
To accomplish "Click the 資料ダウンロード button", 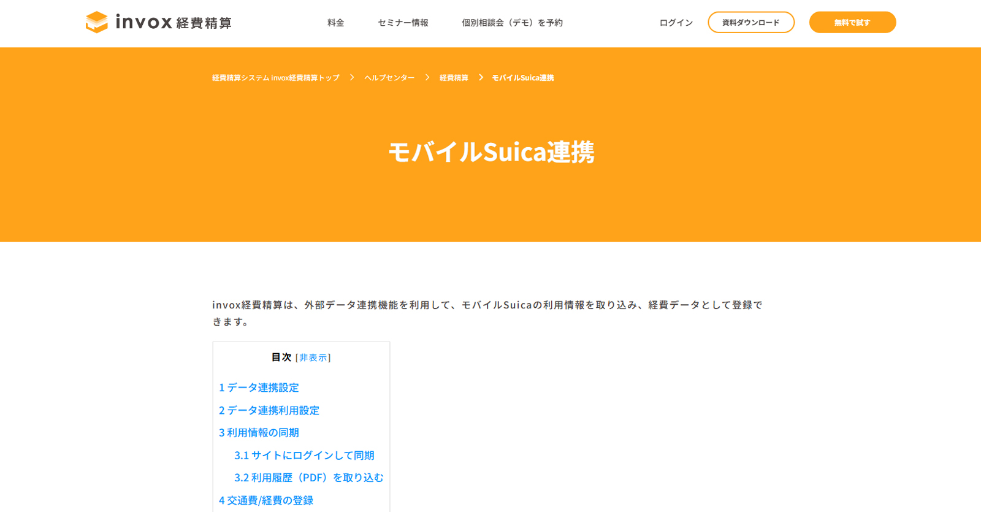I will [x=751, y=22].
